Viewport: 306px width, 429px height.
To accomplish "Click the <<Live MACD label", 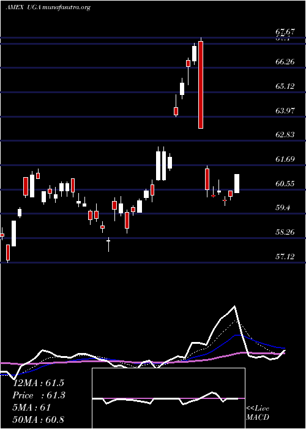I will (258, 412).
